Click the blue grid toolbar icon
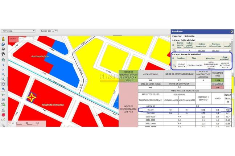Image resolution: width=235 pixels, height=156 pixels. [x=3, y=99]
